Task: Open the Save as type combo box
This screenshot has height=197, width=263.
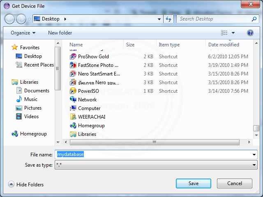Action: coord(156,165)
